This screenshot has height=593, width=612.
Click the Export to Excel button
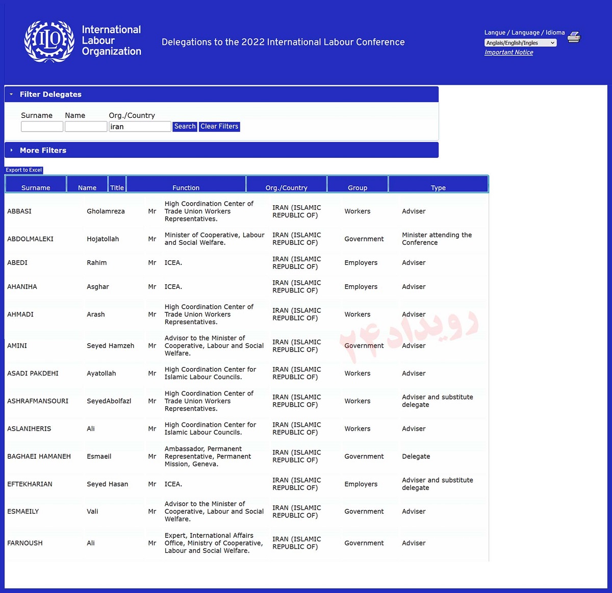24,170
